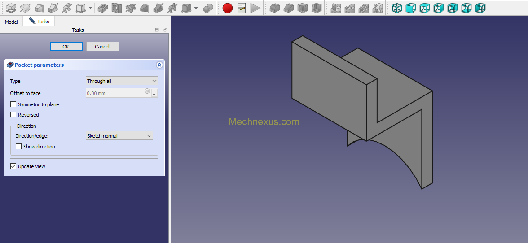Click the Linear pattern icon
Image resolution: width=528 pixels, height=243 pixels.
pyautogui.click(x=349, y=8)
